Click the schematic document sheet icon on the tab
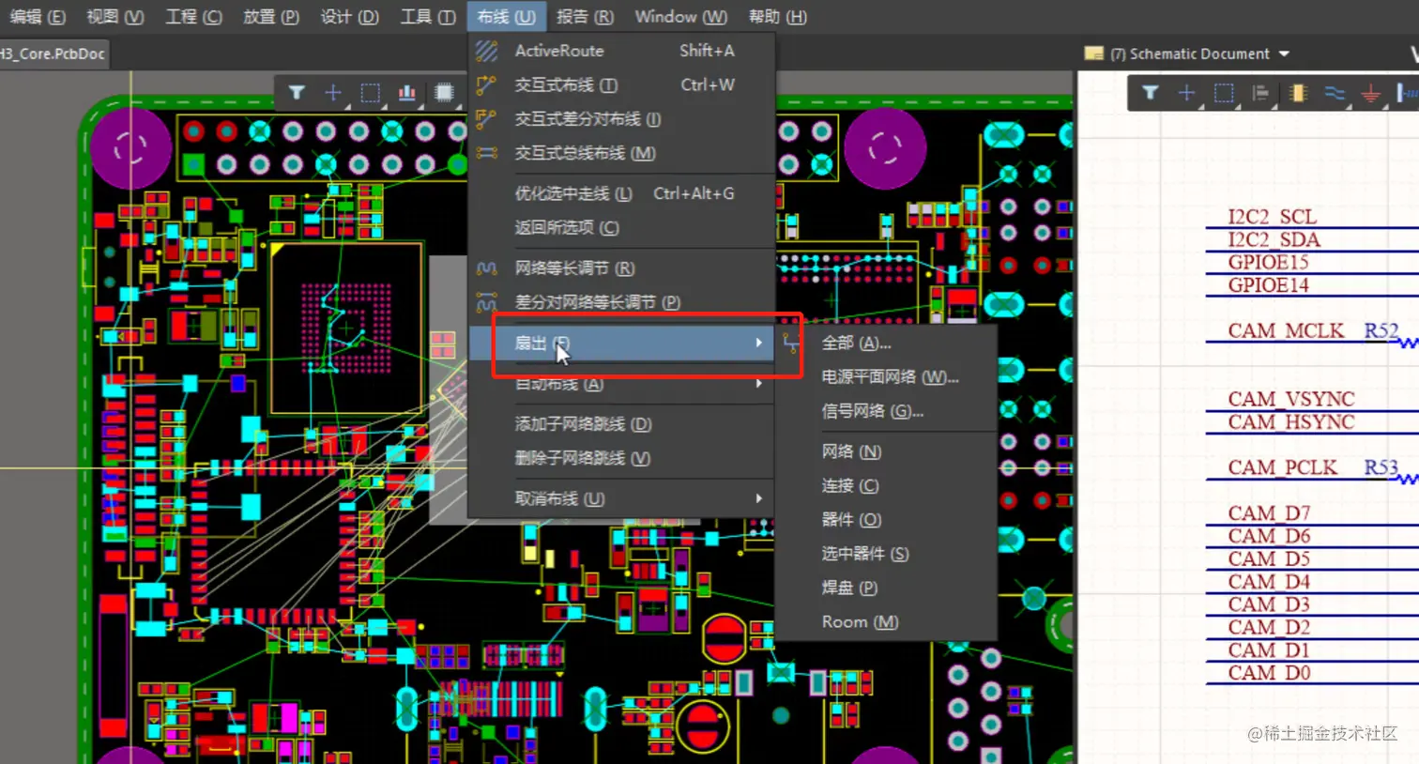Image resolution: width=1419 pixels, height=764 pixels. [x=1093, y=53]
